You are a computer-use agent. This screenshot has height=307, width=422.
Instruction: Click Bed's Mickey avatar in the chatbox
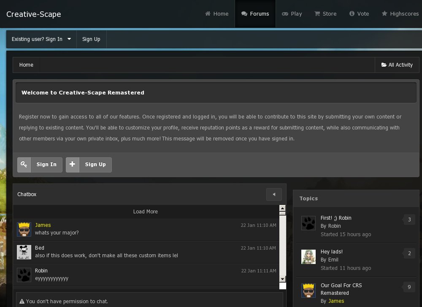[24, 252]
